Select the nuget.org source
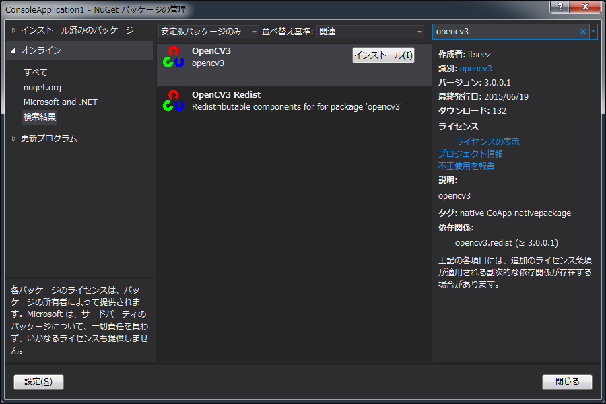The height and width of the screenshot is (404, 606). (x=42, y=88)
